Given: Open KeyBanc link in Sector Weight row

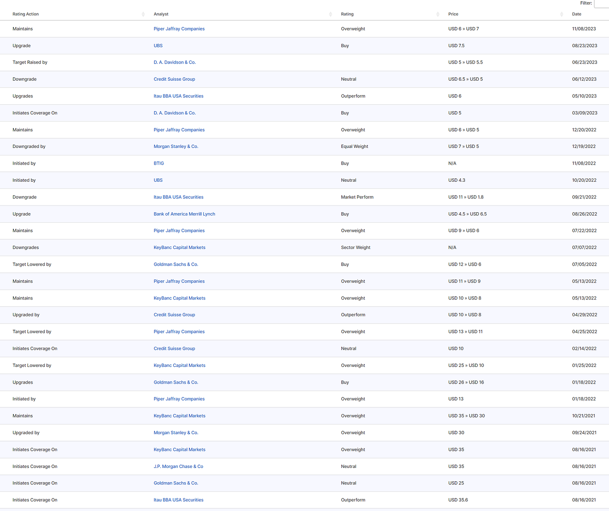Looking at the screenshot, I should coord(179,247).
